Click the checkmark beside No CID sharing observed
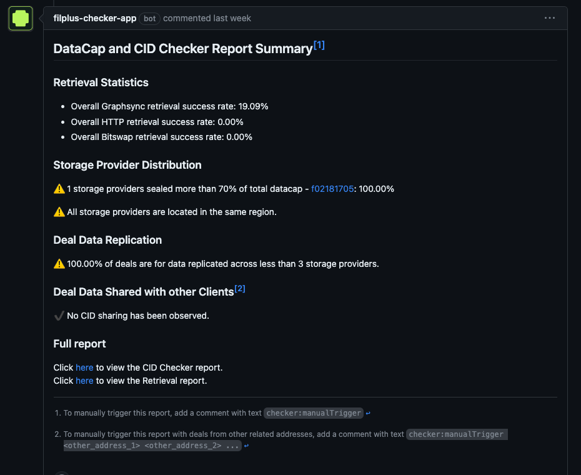Screen dimensions: 581x475 (x=59, y=316)
